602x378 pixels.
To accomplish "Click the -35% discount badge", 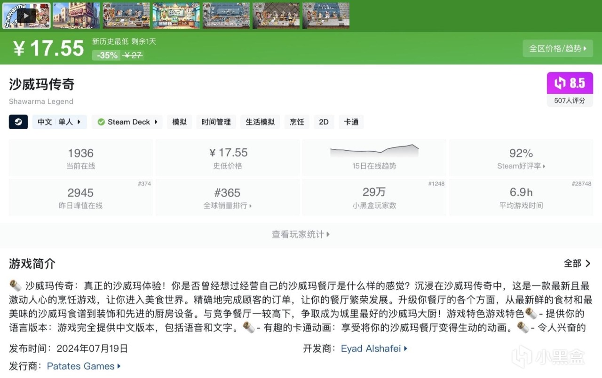I will tap(107, 55).
